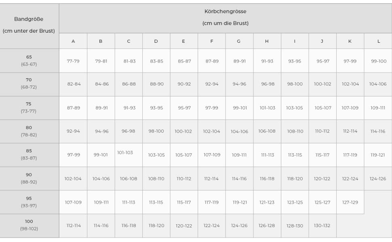Click the 77-79 cell

pos(73,61)
